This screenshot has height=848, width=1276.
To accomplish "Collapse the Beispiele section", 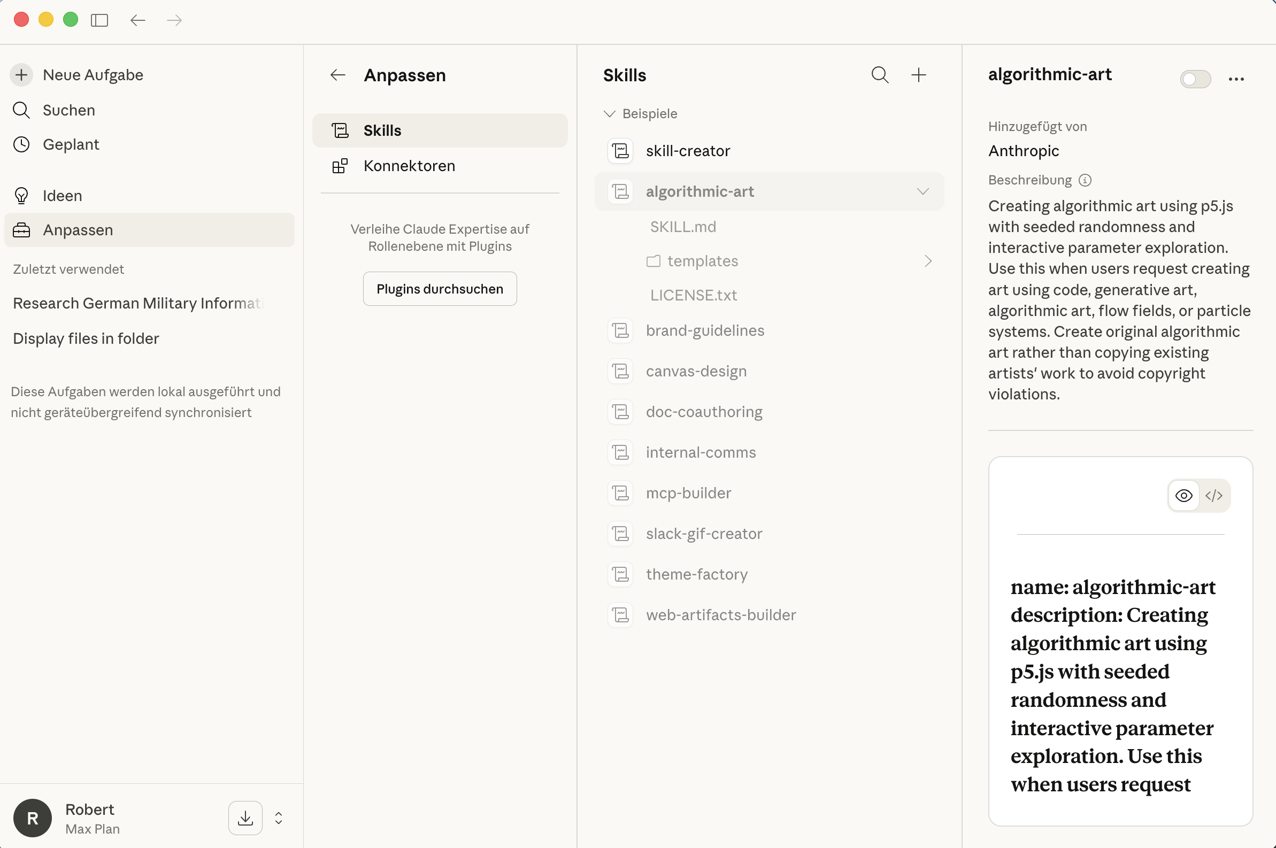I will click(610, 113).
